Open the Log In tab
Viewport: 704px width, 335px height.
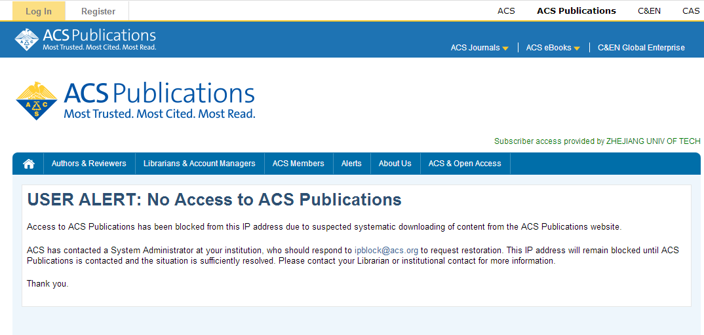[39, 11]
